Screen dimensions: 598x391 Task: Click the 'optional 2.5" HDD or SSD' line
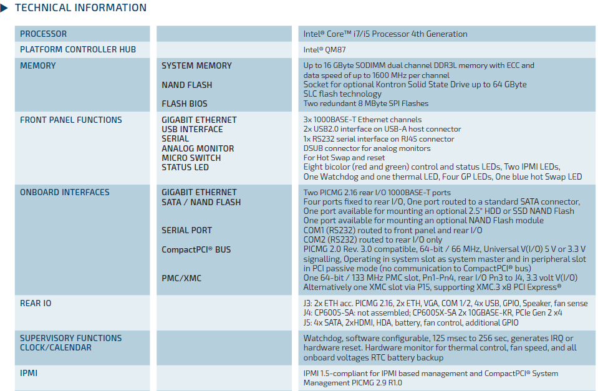point(438,211)
